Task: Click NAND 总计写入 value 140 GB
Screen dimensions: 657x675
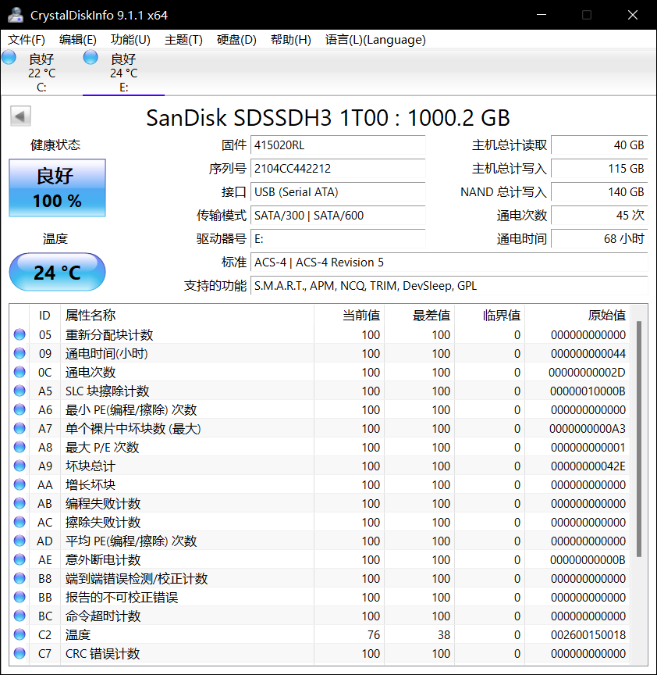Action: [x=599, y=192]
